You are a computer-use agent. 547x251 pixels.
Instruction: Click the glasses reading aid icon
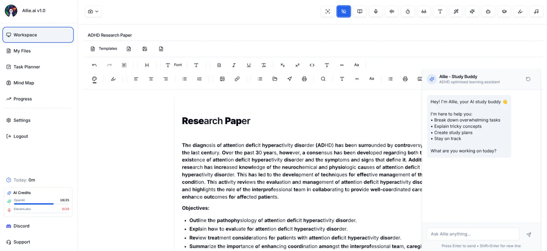tap(424, 11)
